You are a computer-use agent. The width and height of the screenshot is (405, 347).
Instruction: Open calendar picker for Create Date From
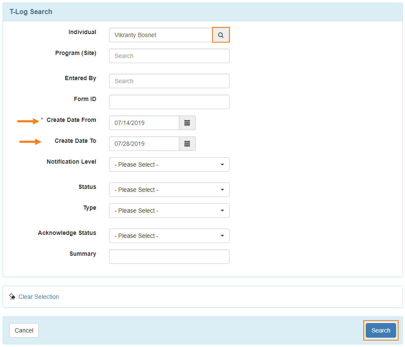187,123
